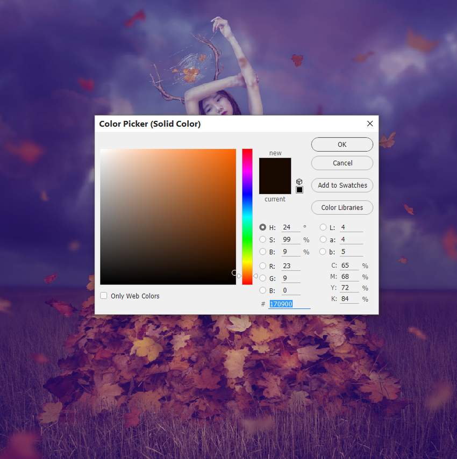Select the G (green) radio button
Viewport: 457px width, 459px height.
coord(263,278)
